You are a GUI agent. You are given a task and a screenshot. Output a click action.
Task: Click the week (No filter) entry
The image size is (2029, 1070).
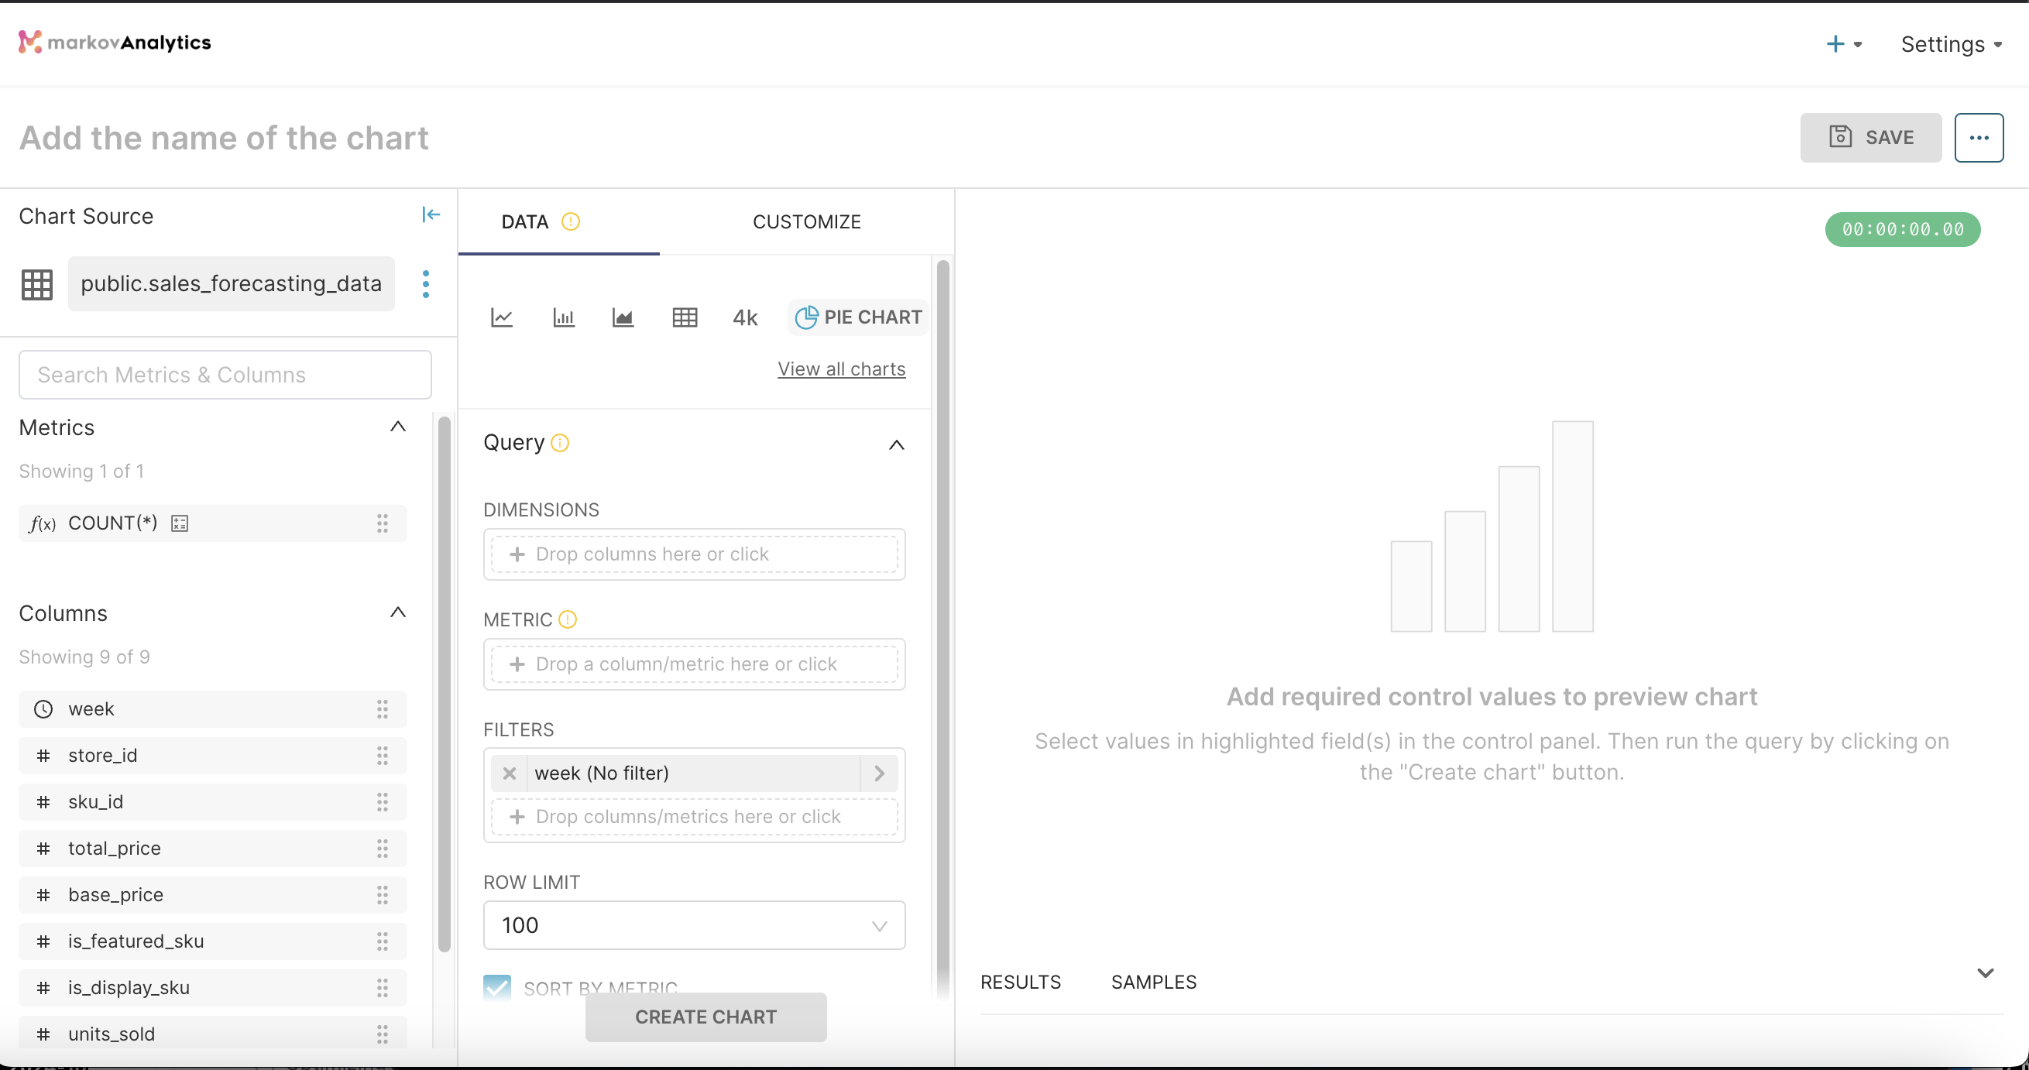click(x=694, y=773)
